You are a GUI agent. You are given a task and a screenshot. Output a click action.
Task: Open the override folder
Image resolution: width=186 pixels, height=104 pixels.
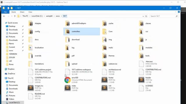pos(35,56)
